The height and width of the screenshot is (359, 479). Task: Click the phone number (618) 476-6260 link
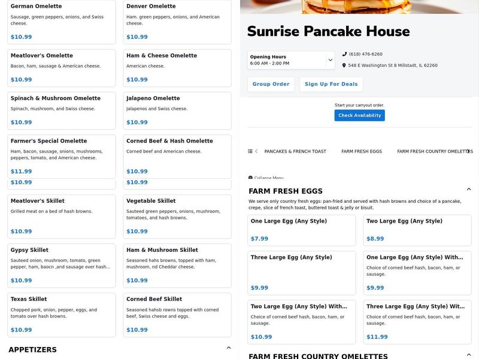[366, 53]
